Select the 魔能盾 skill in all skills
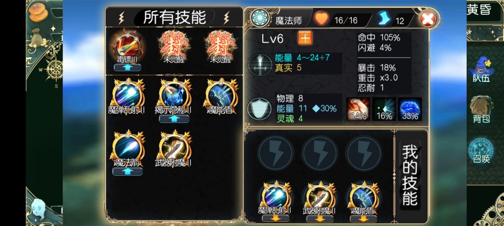504x226 pixels. coord(221,95)
